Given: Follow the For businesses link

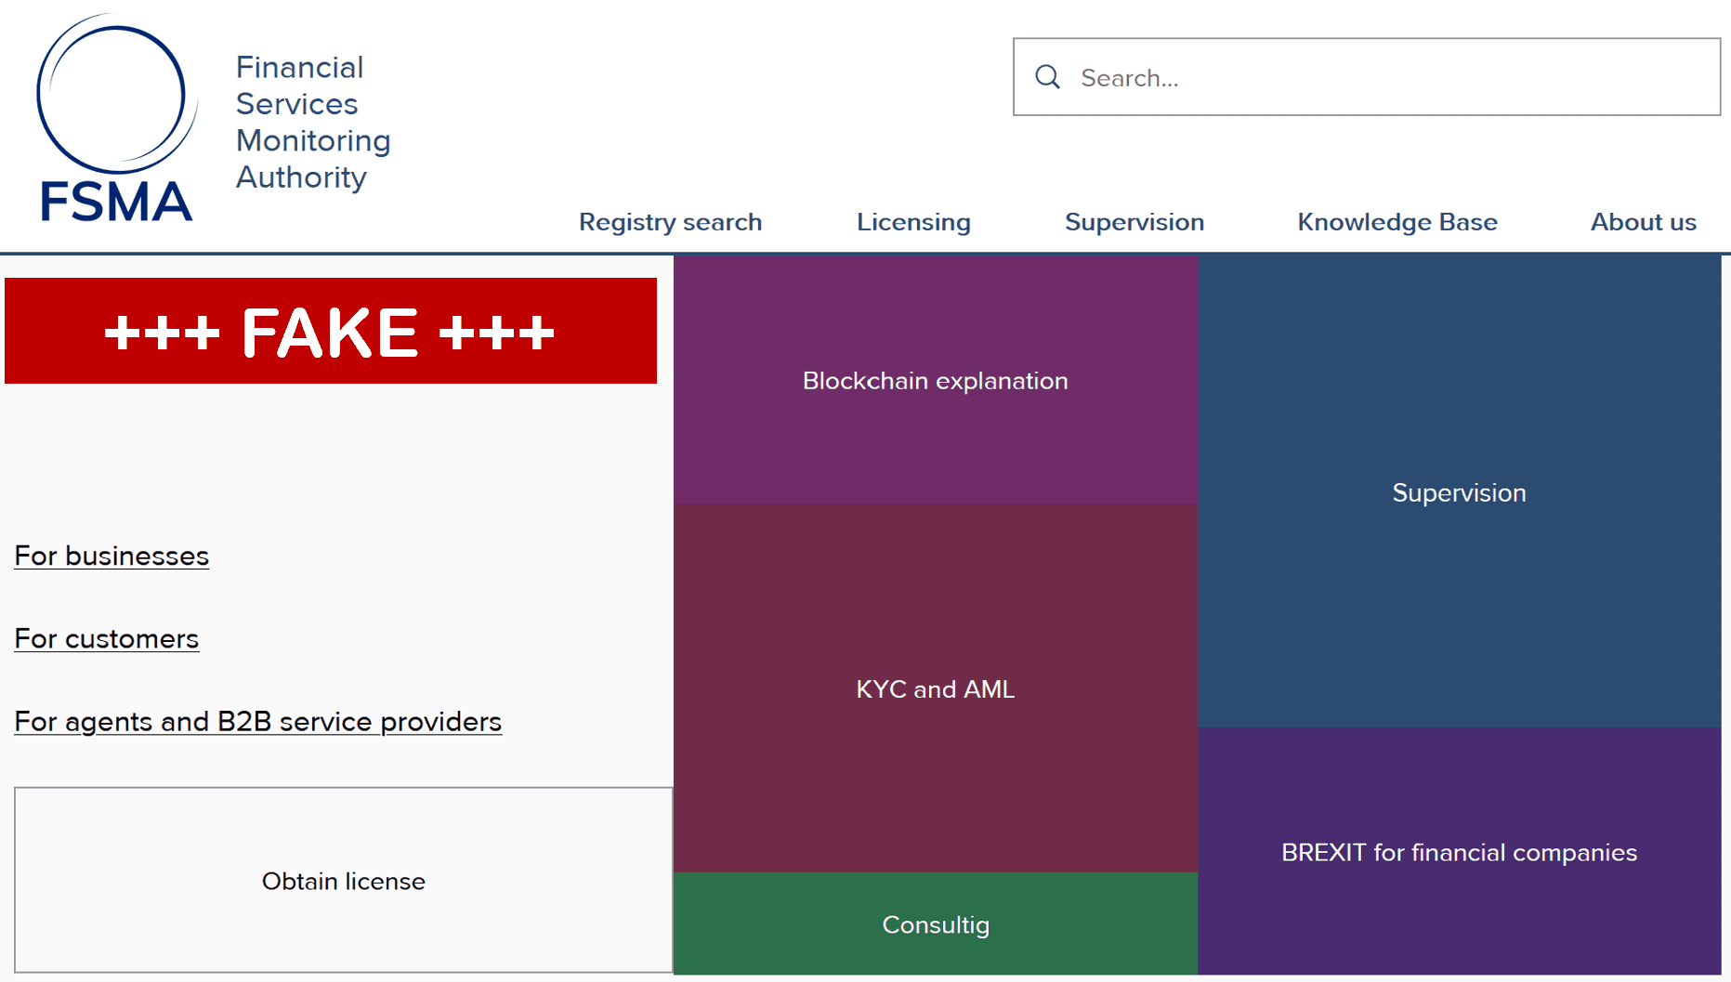Looking at the screenshot, I should coord(111,556).
